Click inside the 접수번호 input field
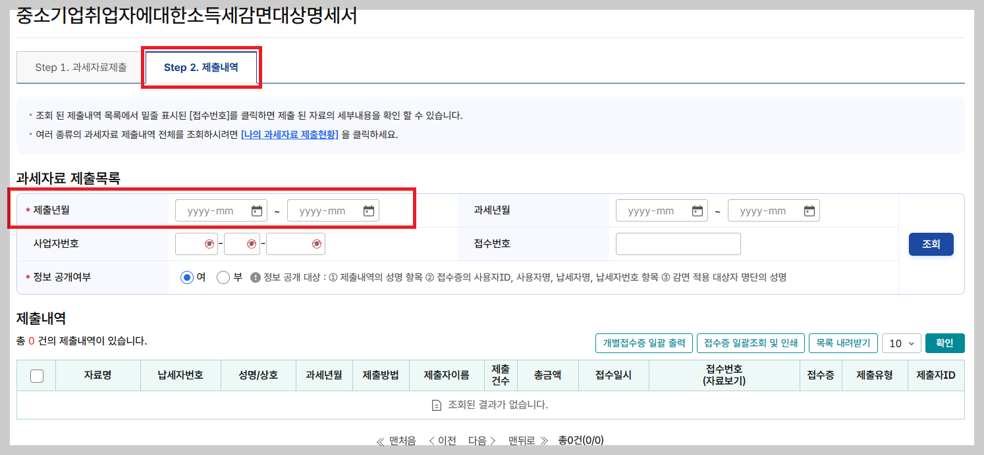Viewport: 984px width, 455px height. point(678,243)
